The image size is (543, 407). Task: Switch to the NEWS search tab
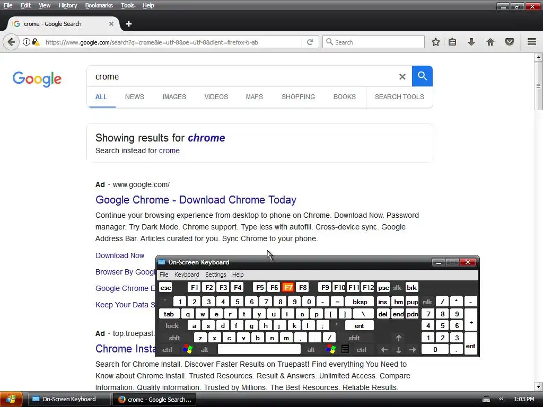[x=134, y=97]
